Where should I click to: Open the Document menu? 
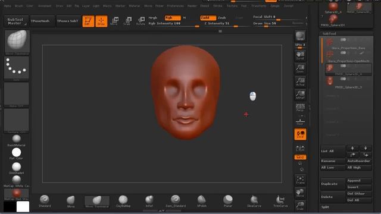(45, 6)
